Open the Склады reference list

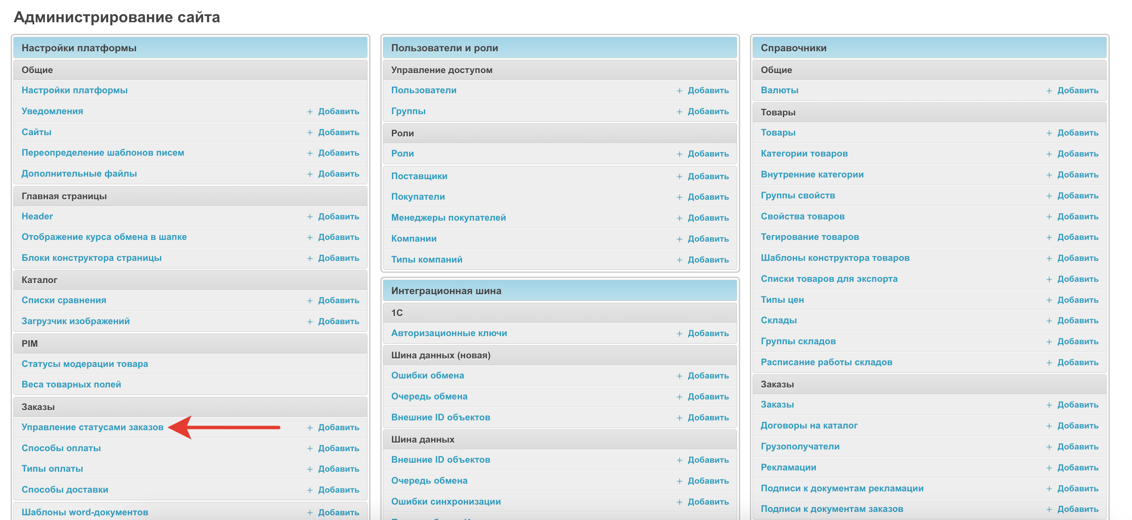click(x=778, y=320)
